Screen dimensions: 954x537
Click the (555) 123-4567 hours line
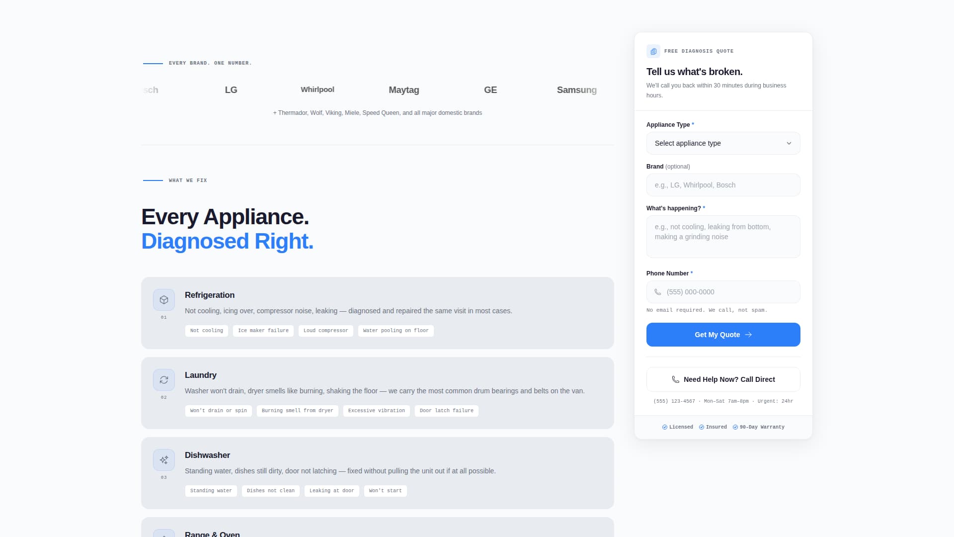723,401
